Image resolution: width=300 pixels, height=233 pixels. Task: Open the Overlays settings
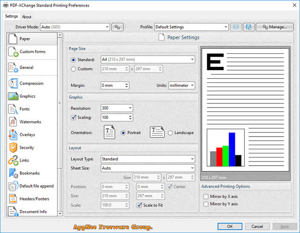click(x=32, y=135)
